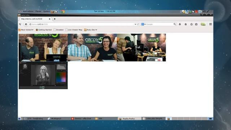This screenshot has width=231, height=130.
Task: Open the Getting Started bookmark
Action: [x=44, y=30]
